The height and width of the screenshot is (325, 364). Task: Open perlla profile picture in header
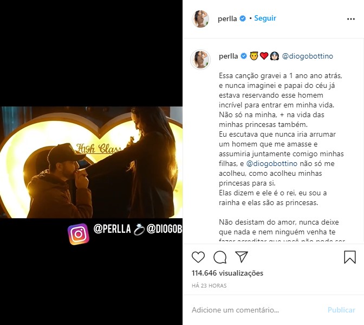point(200,19)
